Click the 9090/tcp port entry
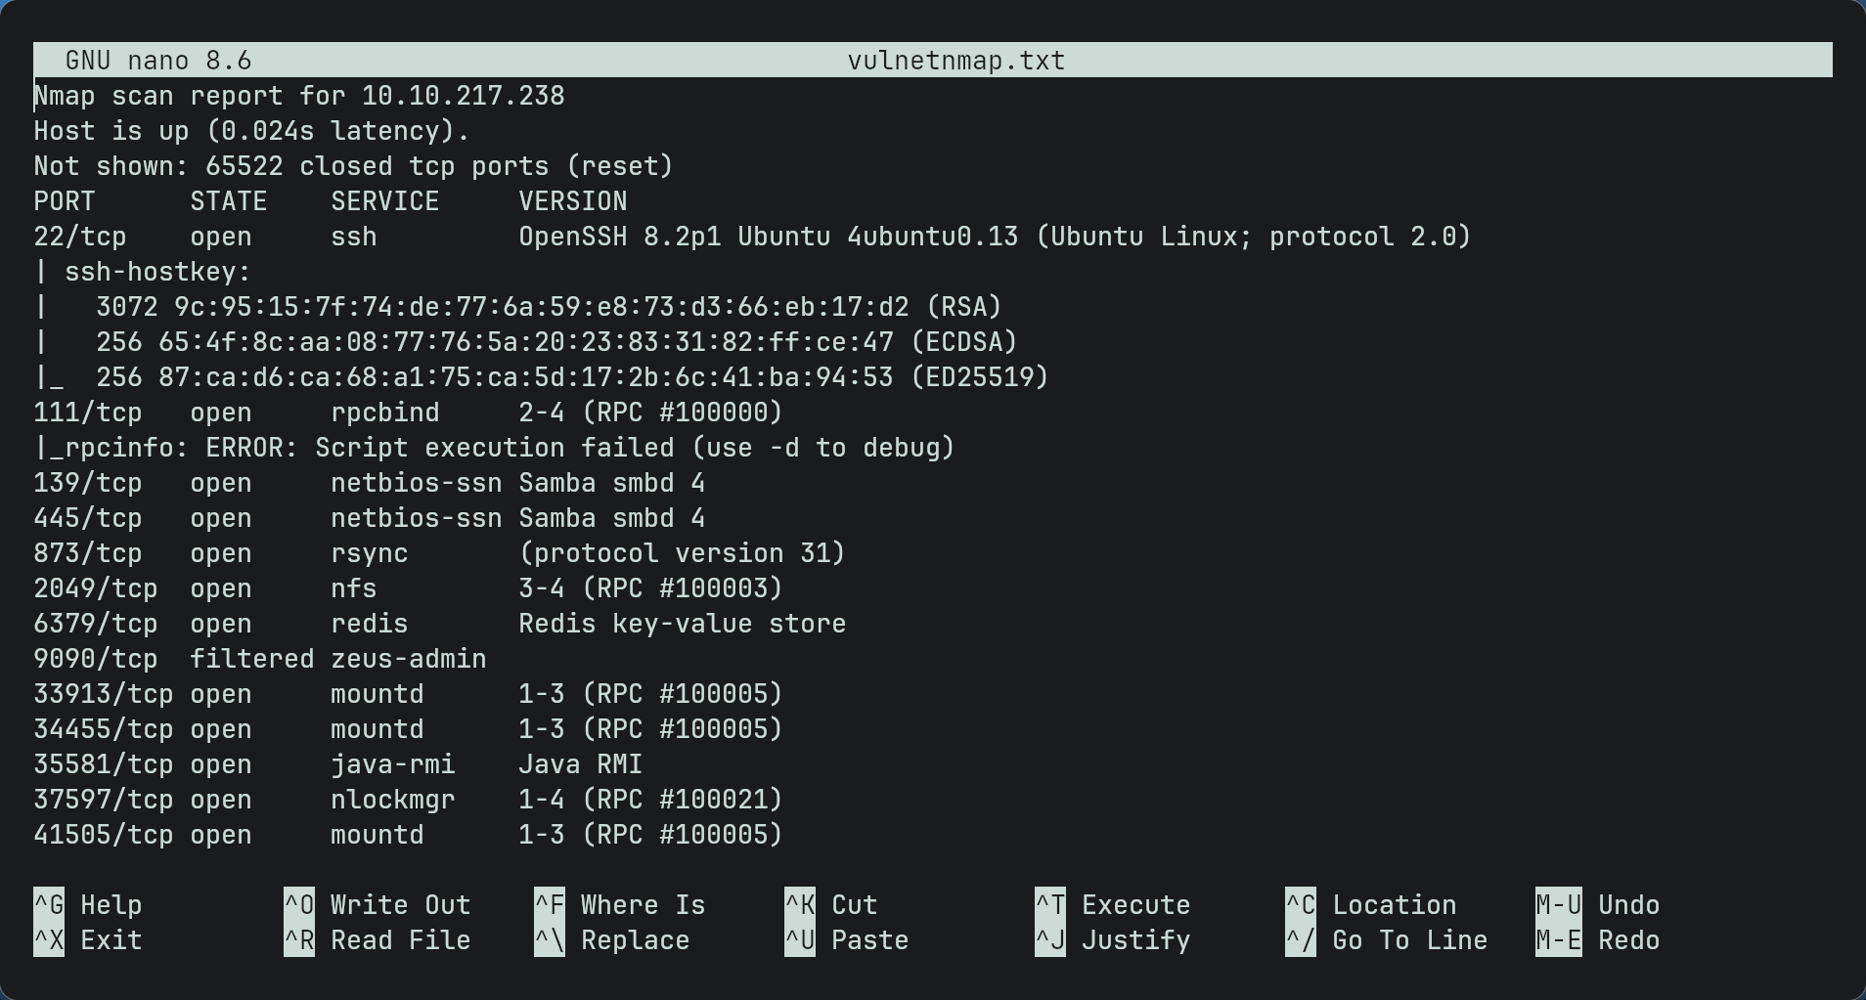This screenshot has width=1866, height=1000. tap(96, 659)
